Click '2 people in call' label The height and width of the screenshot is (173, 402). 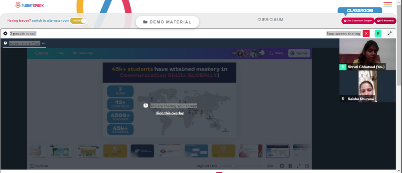23,33
